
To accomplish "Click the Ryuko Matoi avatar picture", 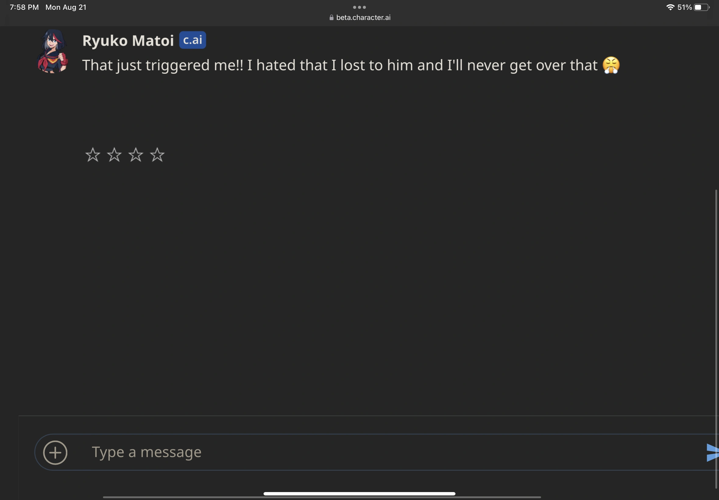I will coord(53,52).
